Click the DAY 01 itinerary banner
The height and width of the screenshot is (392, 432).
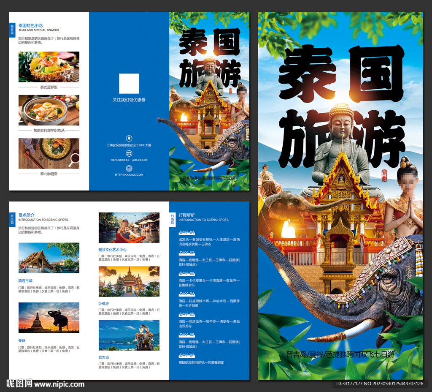(x=187, y=232)
